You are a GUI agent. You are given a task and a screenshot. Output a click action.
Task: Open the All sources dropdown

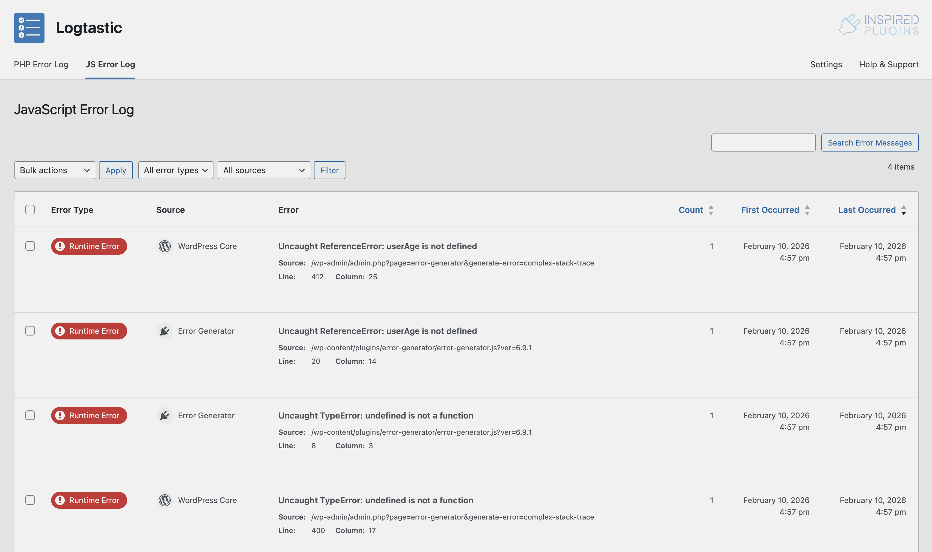264,170
